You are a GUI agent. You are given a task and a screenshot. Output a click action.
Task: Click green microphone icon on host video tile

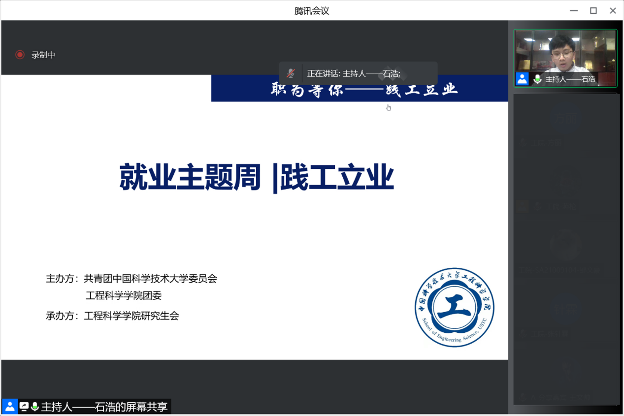coord(538,79)
